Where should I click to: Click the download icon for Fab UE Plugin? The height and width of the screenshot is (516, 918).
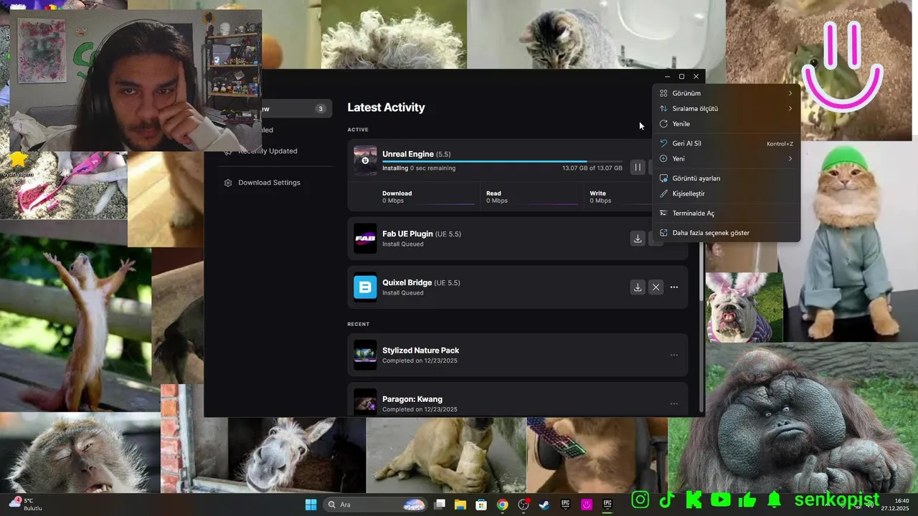click(638, 239)
